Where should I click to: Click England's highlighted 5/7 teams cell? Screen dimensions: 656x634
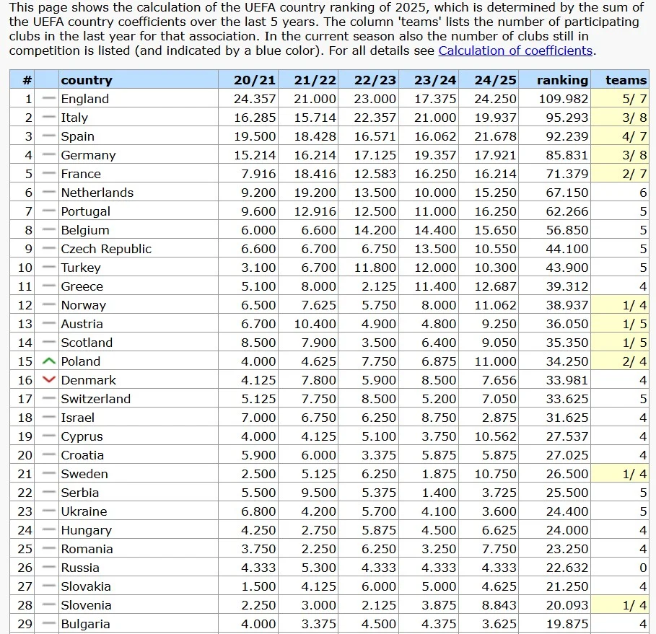(621, 99)
